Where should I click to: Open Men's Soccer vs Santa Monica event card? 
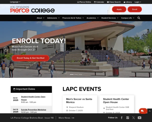[x=80, y=104]
